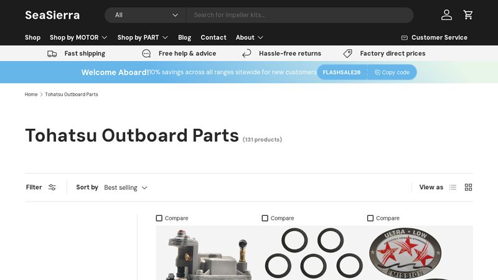Open the Blog menu item
The height and width of the screenshot is (280, 498).
184,37
